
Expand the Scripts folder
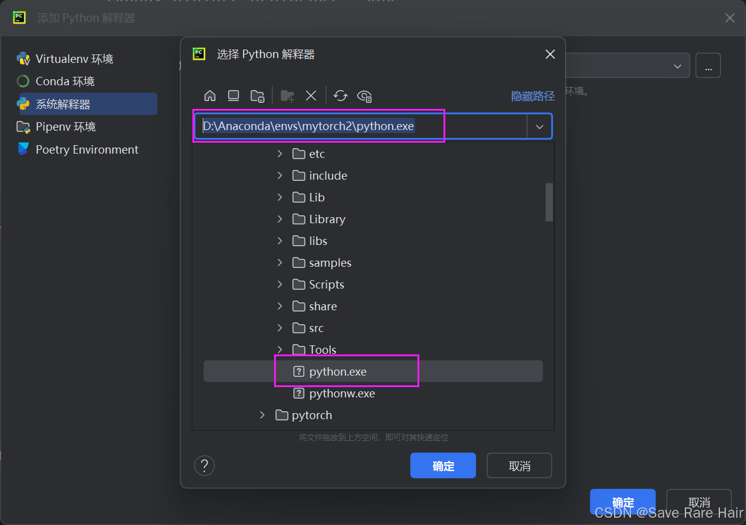coord(280,285)
